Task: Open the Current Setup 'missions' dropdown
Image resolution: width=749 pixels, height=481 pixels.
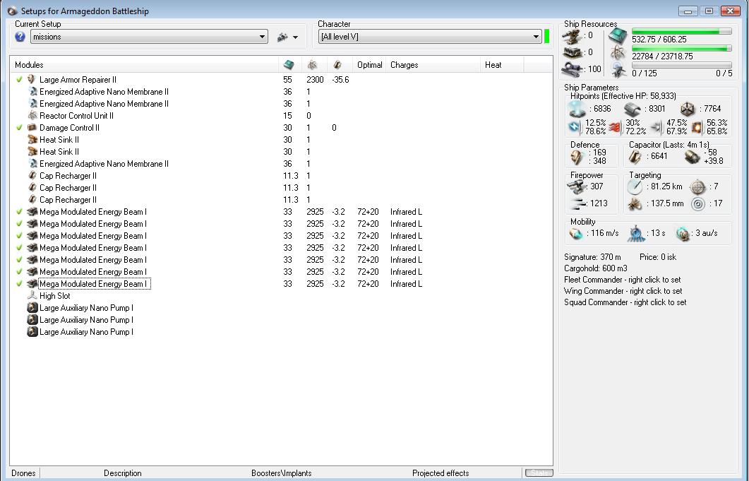Action: 149,37
